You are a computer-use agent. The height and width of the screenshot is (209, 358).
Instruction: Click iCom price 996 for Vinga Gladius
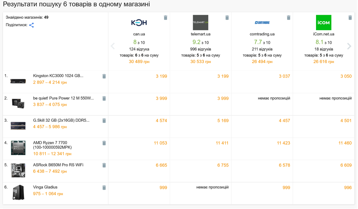click(x=348, y=188)
